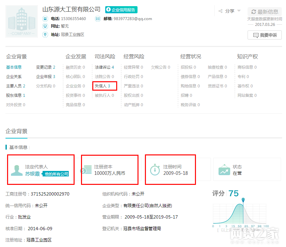286x247 pixels.
Task: Click the 他的所有公司 tag link
Action: 56,174
